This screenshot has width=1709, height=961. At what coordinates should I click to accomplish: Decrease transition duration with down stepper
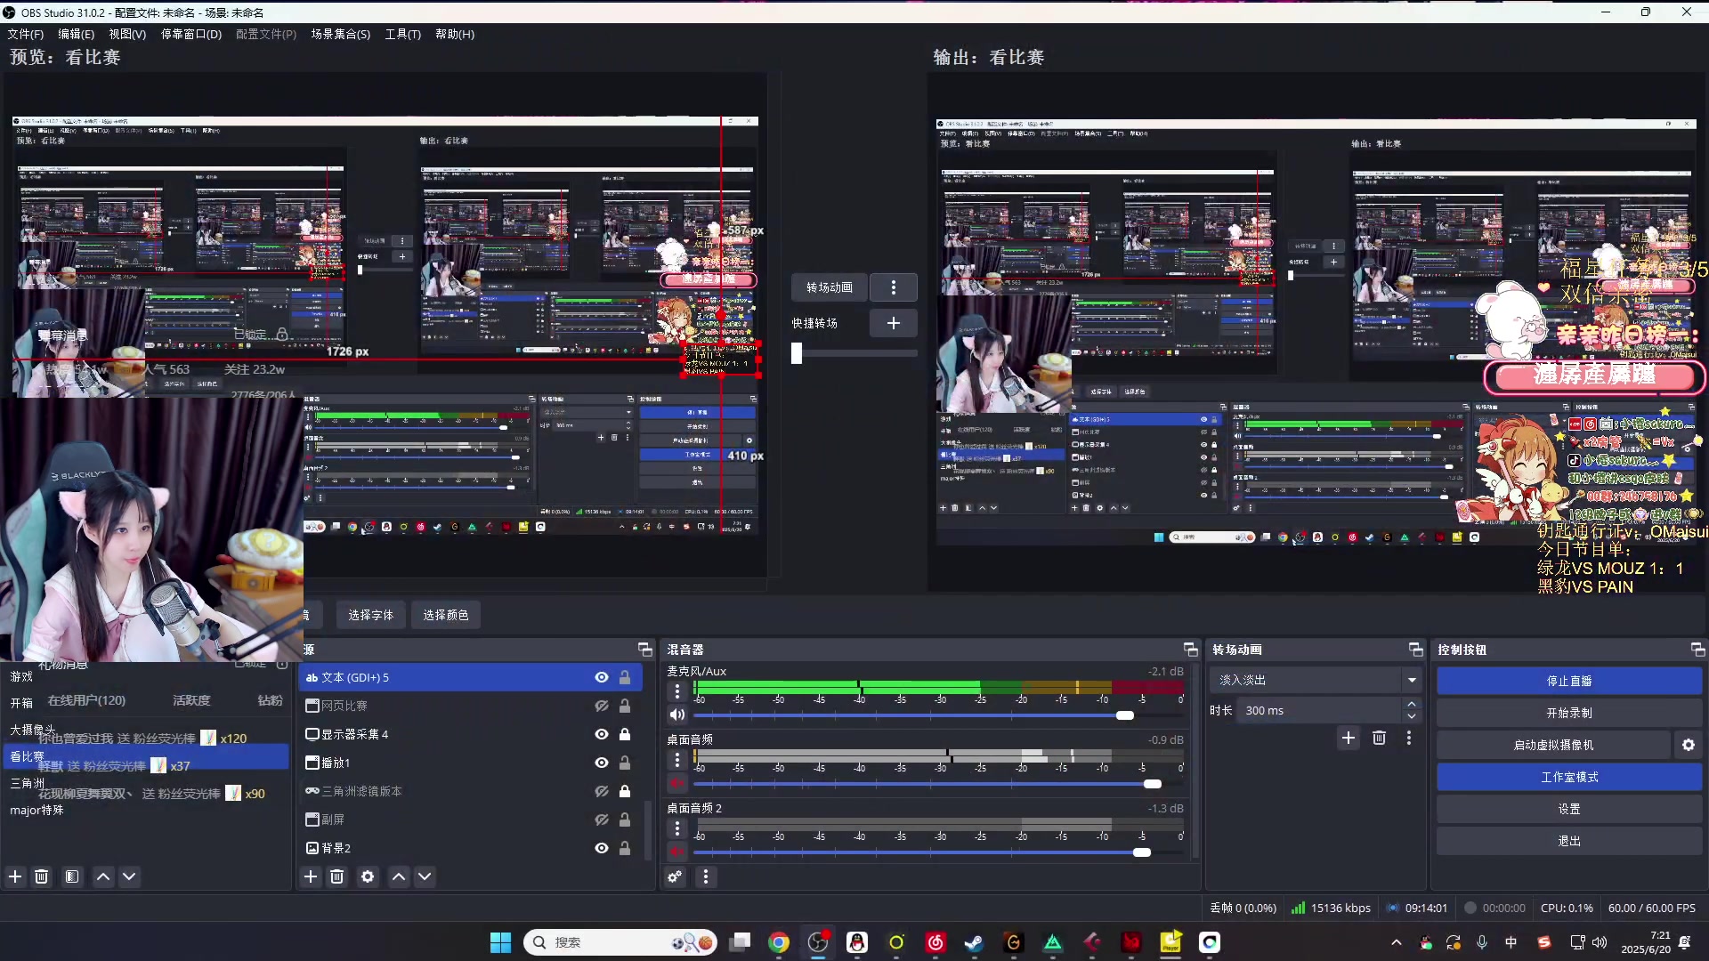coord(1412,716)
